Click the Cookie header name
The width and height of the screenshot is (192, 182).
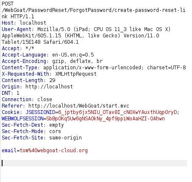(x=11, y=112)
